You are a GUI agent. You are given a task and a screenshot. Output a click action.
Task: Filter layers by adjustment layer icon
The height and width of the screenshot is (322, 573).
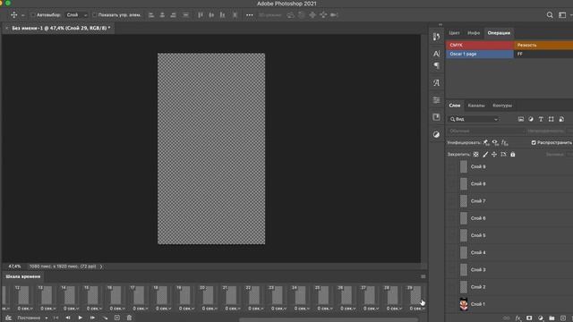coord(531,119)
